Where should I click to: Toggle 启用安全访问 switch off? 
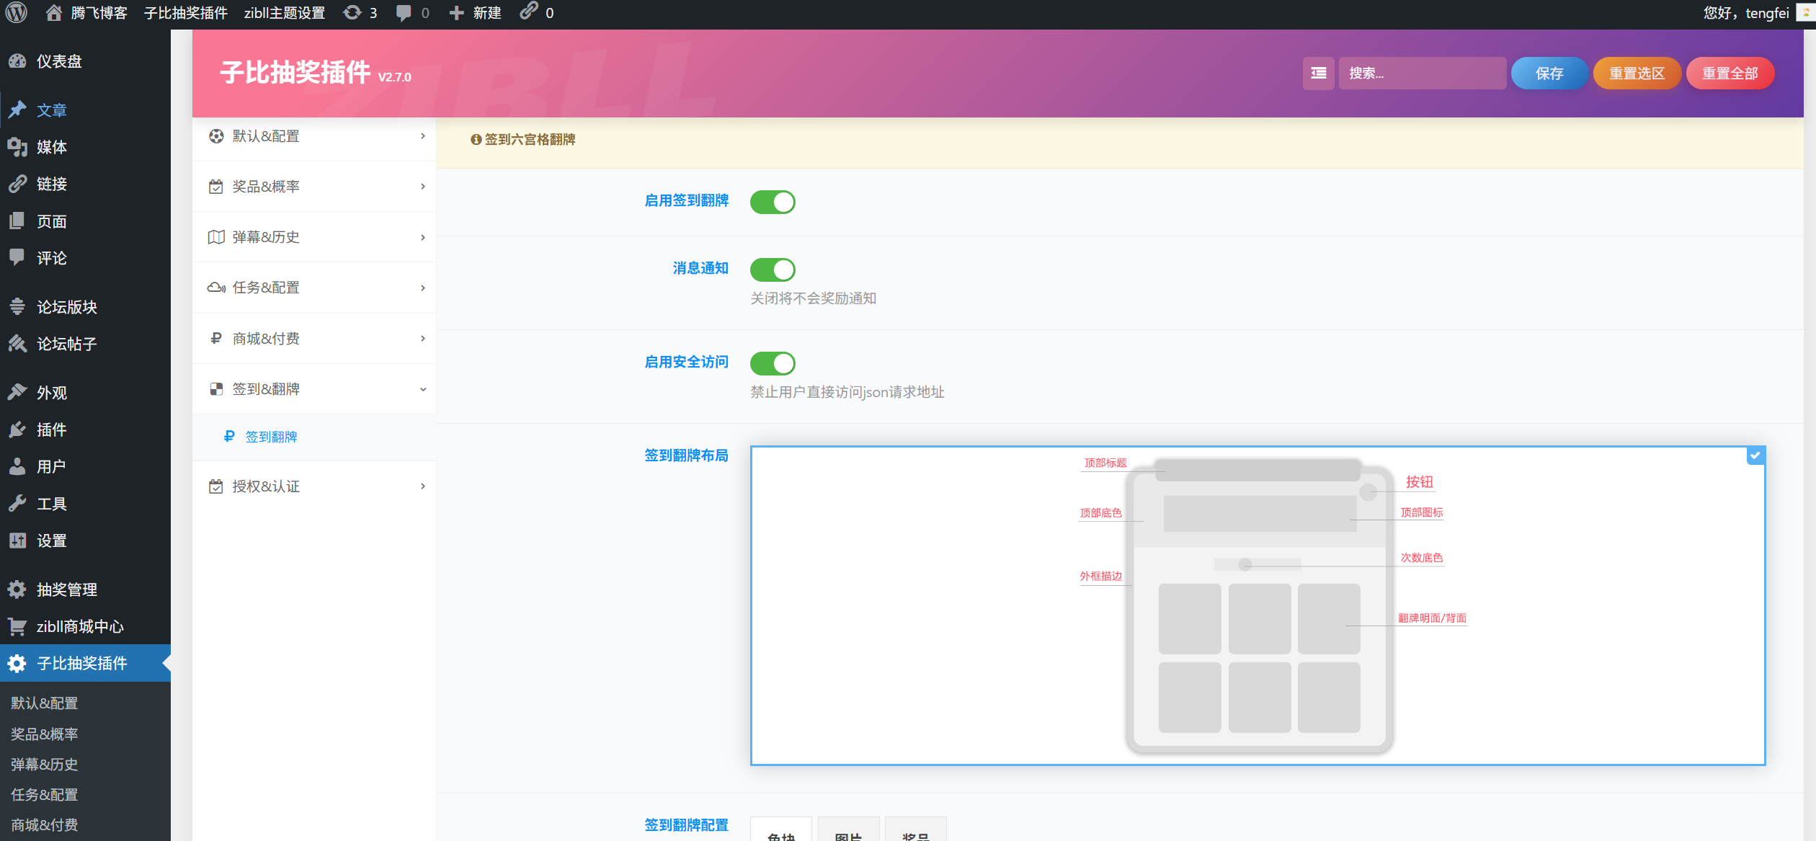click(772, 363)
